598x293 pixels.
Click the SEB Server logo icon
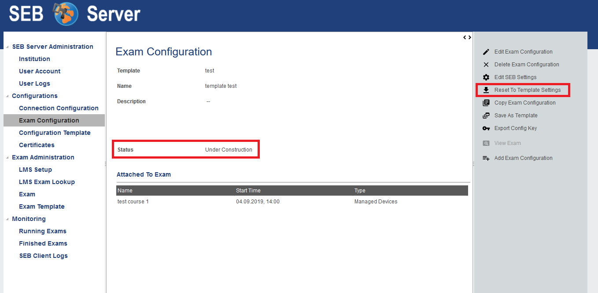click(66, 14)
